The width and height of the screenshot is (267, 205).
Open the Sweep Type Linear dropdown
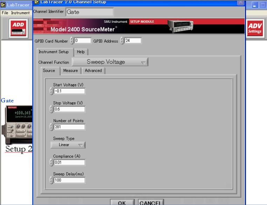coord(68,145)
